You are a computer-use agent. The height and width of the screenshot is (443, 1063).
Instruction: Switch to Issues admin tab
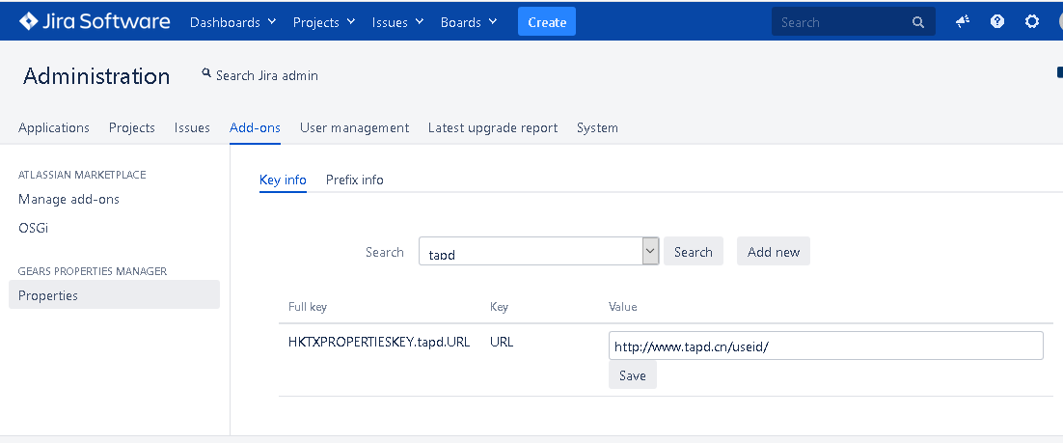pos(192,127)
